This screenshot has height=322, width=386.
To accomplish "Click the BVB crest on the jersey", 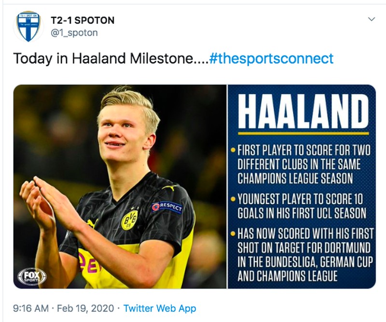I will [x=129, y=219].
